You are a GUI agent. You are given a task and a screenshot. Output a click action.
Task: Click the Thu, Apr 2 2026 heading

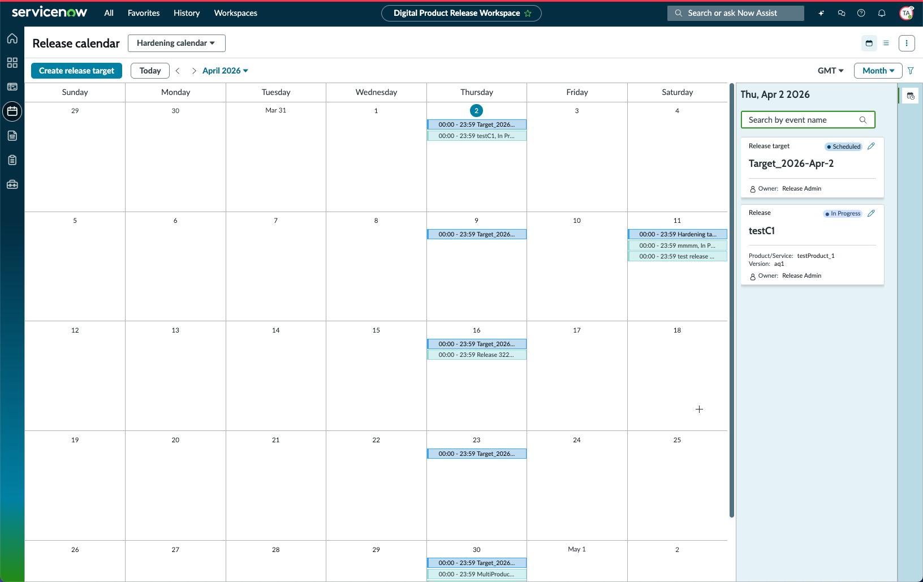(x=775, y=94)
